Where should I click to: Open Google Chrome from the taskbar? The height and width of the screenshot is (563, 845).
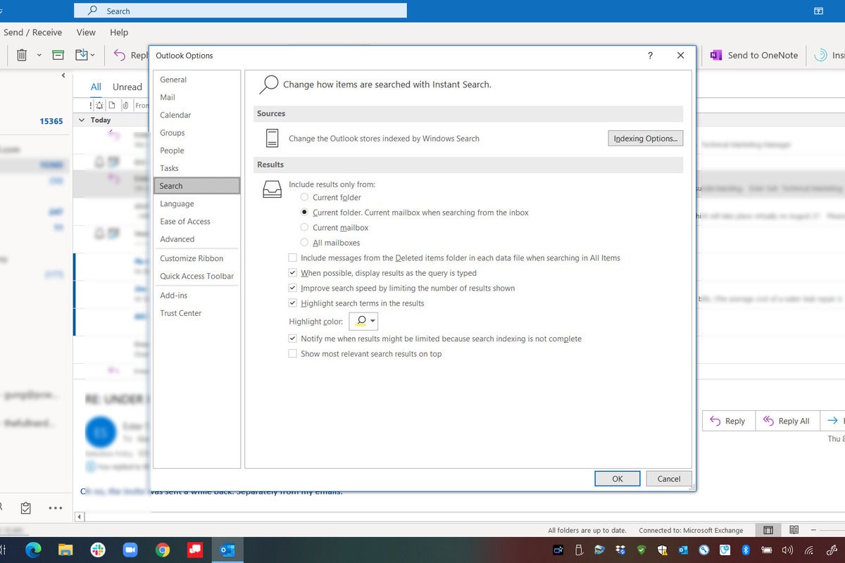click(163, 550)
